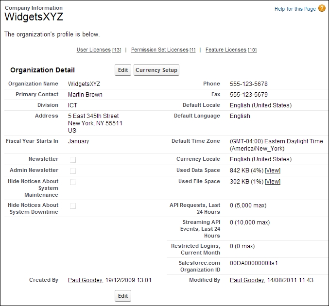Viewport: 329px width, 306px height.
Task: Click the Currency Locale value English (United States)
Action: pyautogui.click(x=261, y=159)
